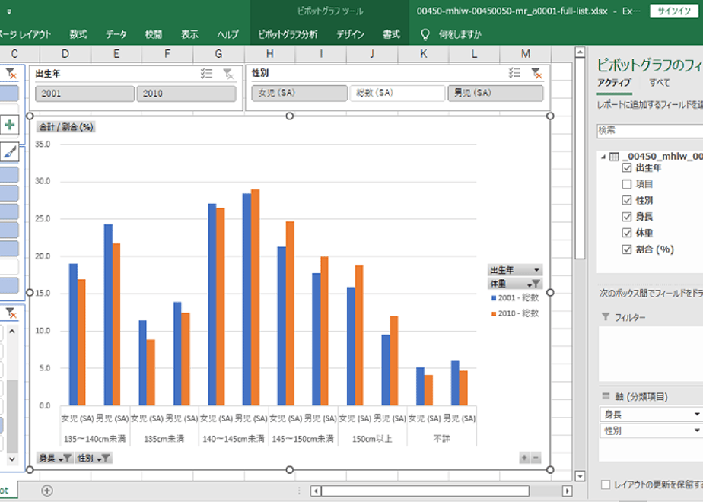The height and width of the screenshot is (502, 703).
Task: Select the 2001 slicer button
Action: (x=84, y=94)
